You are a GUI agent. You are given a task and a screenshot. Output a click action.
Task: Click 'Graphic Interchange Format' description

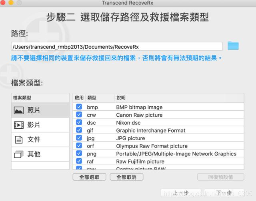(x=151, y=131)
